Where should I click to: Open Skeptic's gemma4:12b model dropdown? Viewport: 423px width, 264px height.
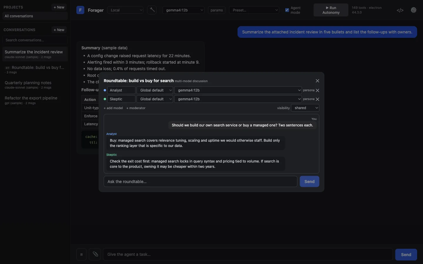tap(238, 99)
